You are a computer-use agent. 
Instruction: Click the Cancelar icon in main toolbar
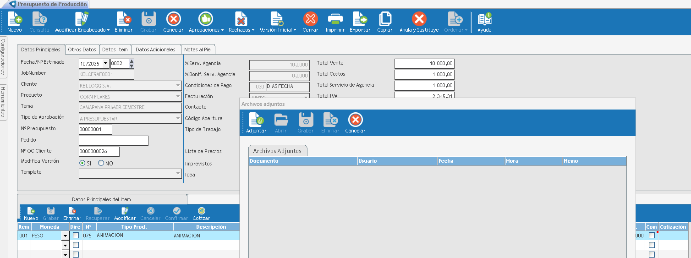coord(173,22)
